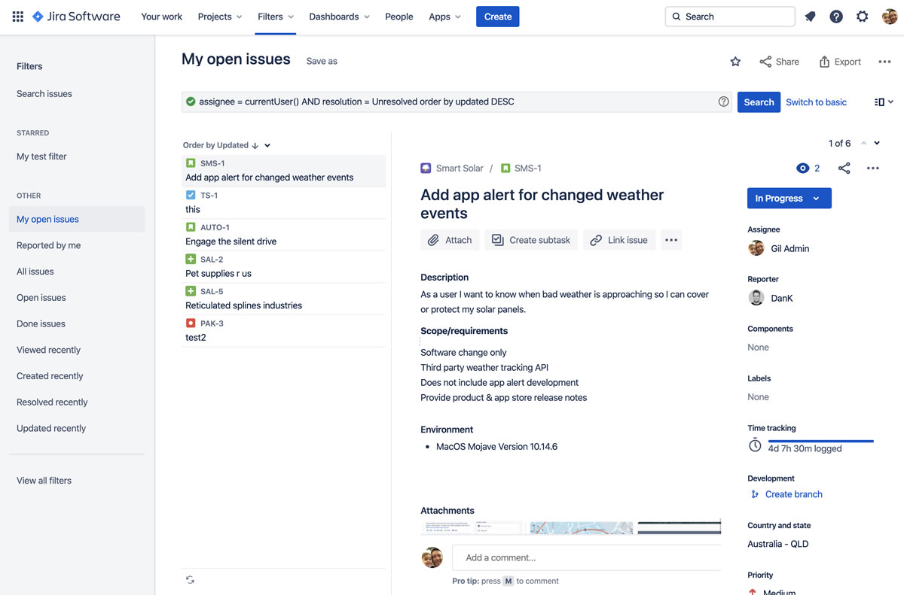The image size is (904, 595).
Task: Select Open issues filter
Action: pos(41,298)
